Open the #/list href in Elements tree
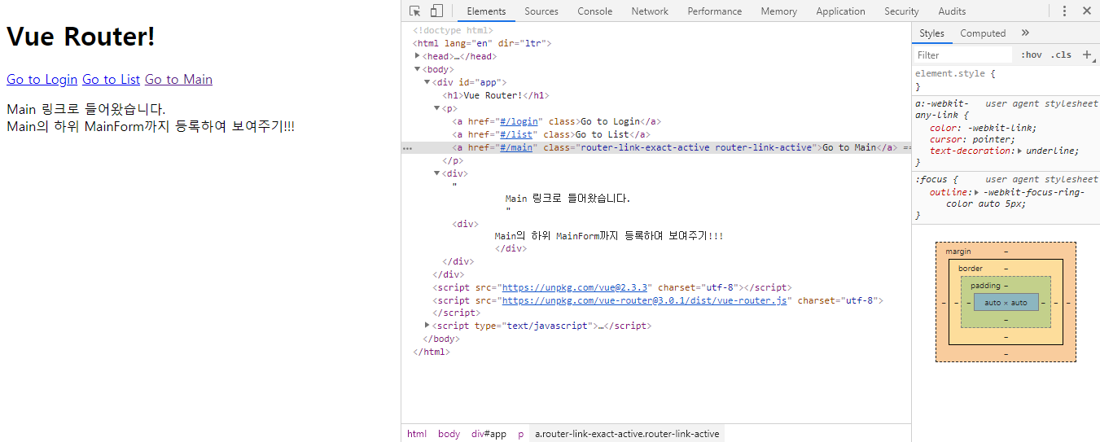 [516, 134]
